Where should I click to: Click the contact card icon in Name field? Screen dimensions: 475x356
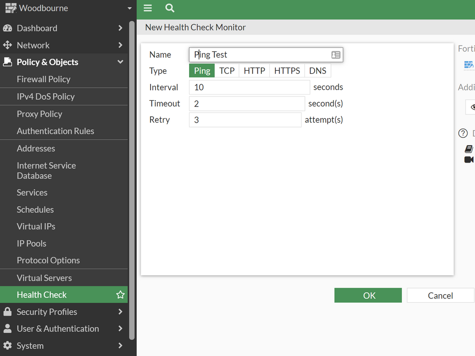point(335,54)
